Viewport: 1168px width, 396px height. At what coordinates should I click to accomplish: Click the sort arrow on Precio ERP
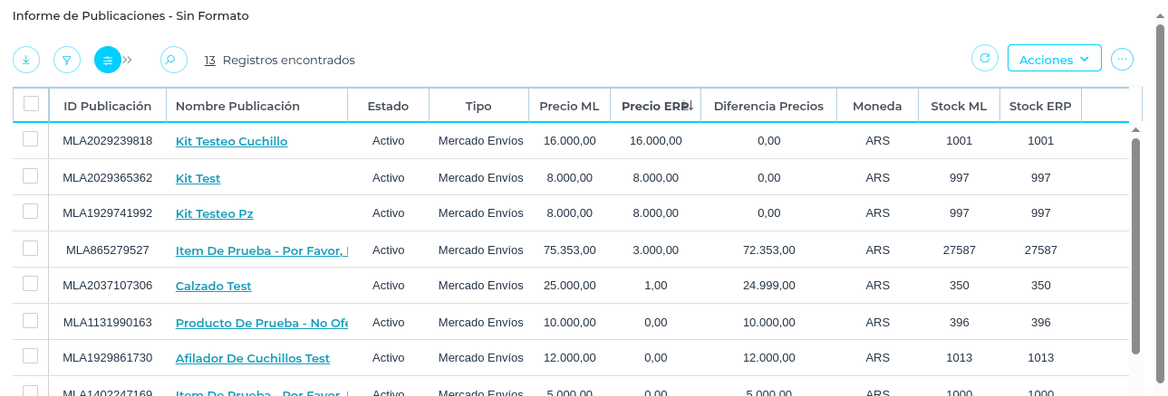[688, 106]
